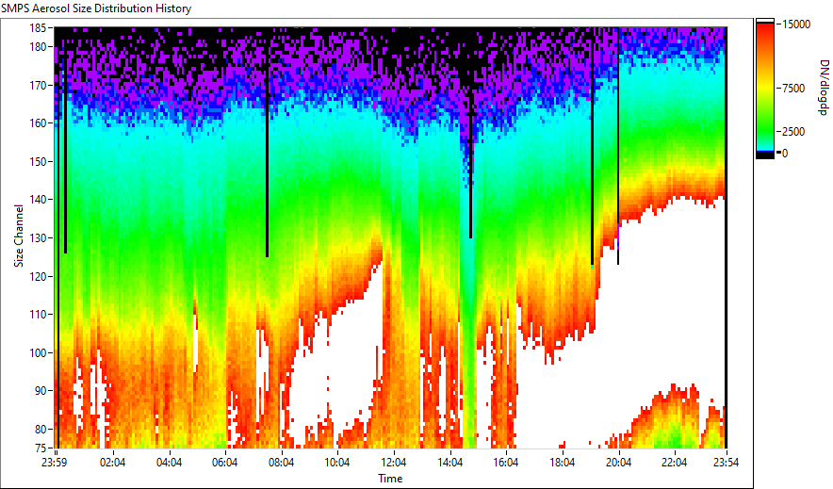This screenshot has width=833, height=489.
Task: Click the 16:04 time axis tick
Action: pos(505,463)
